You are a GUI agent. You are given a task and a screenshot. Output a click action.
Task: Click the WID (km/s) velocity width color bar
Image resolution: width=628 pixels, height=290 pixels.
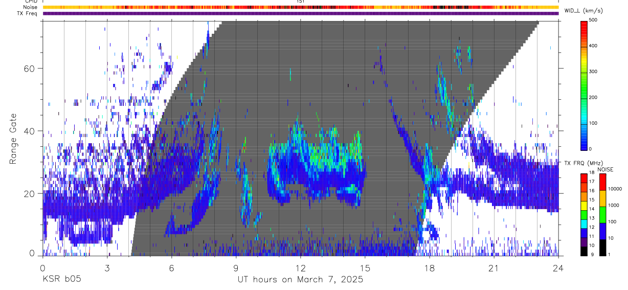[584, 85]
